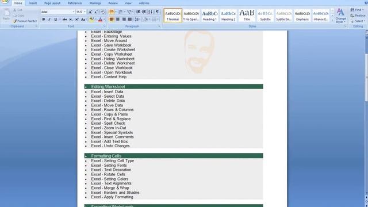Image resolution: width=368 pixels, height=207 pixels.
Task: Click the Replace icon
Action: [x=352, y=16]
